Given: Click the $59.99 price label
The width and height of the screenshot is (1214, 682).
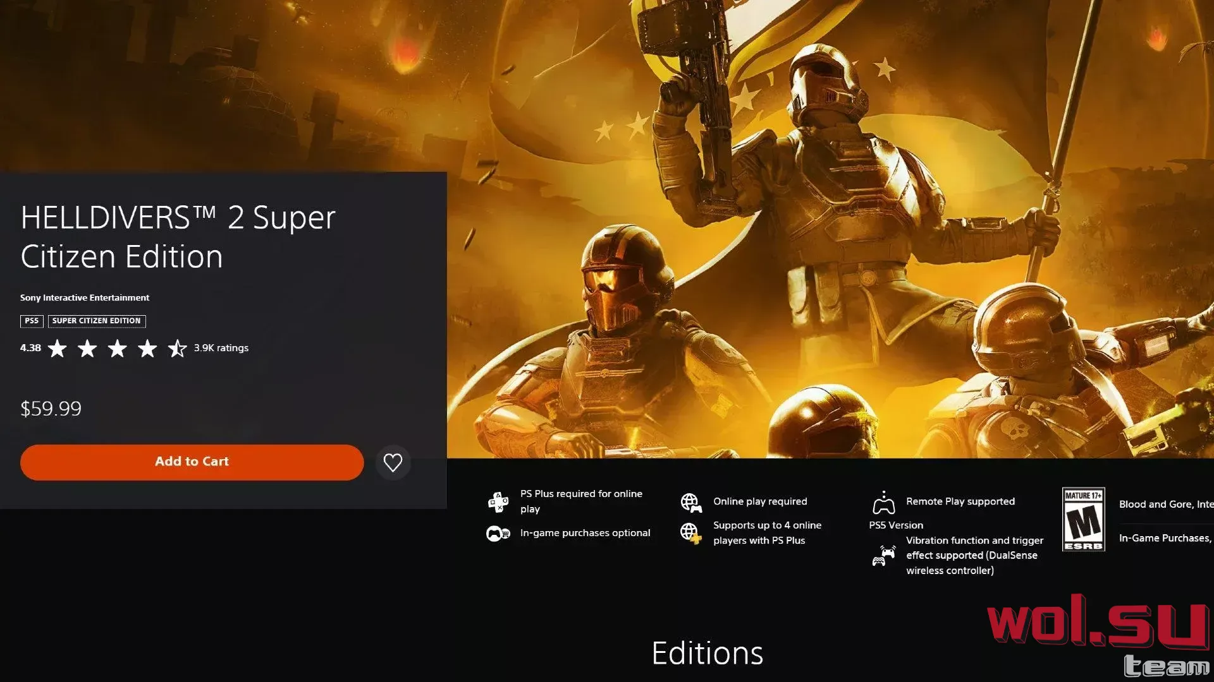Looking at the screenshot, I should point(51,409).
